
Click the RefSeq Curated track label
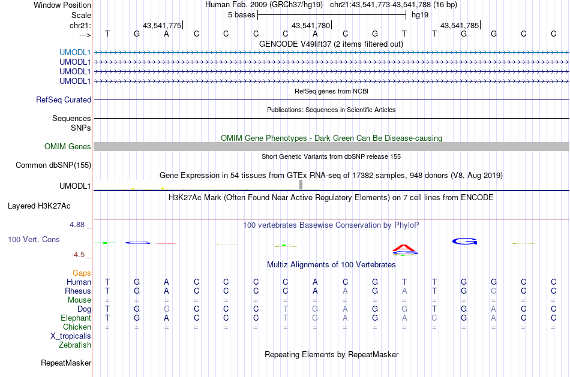click(64, 99)
